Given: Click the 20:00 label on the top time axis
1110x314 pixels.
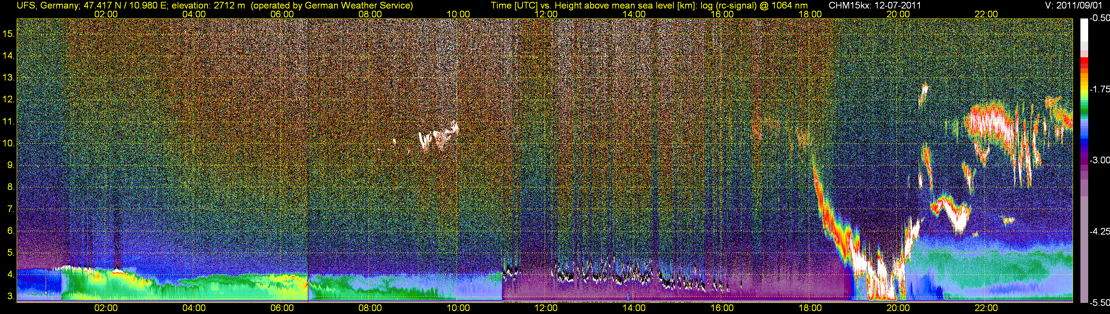Looking at the screenshot, I should (x=898, y=14).
